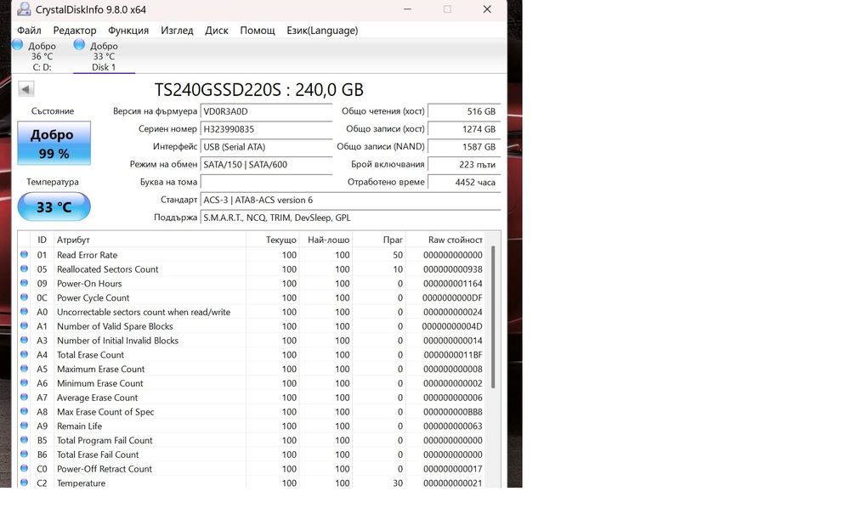The width and height of the screenshot is (850, 531).
Task: Click the 33 °C temperature button
Action: [54, 206]
